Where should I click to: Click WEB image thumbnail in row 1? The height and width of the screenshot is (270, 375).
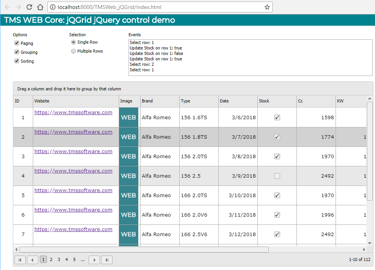129,117
